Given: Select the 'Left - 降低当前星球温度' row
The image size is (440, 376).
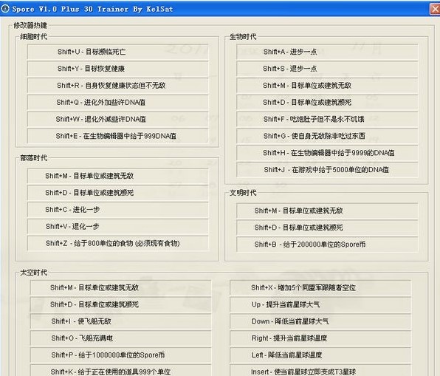Looking at the screenshot, I should 320,355.
